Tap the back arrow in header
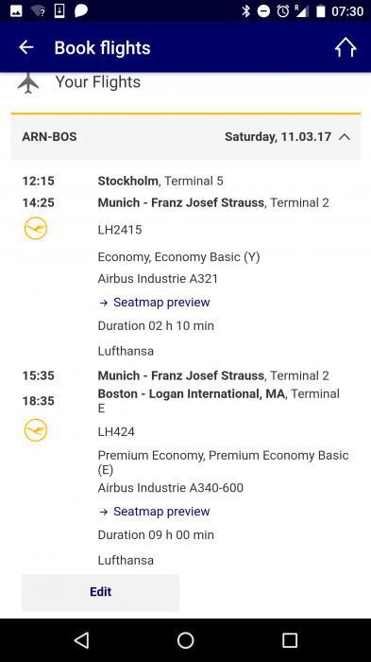The width and height of the screenshot is (371, 662). [26, 47]
